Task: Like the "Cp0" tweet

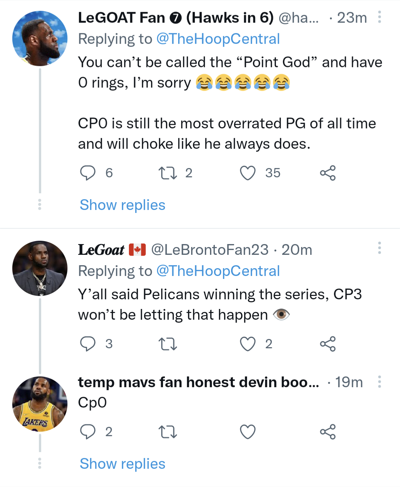Action: click(x=248, y=432)
